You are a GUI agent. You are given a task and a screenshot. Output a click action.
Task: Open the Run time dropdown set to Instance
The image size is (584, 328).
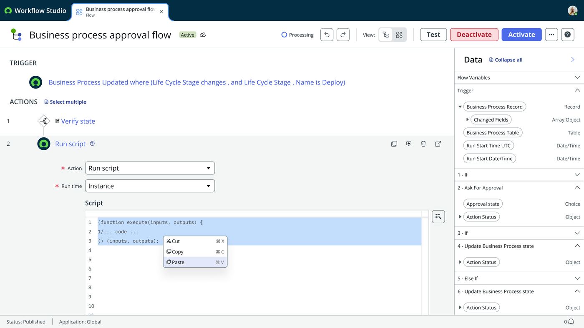[150, 186]
